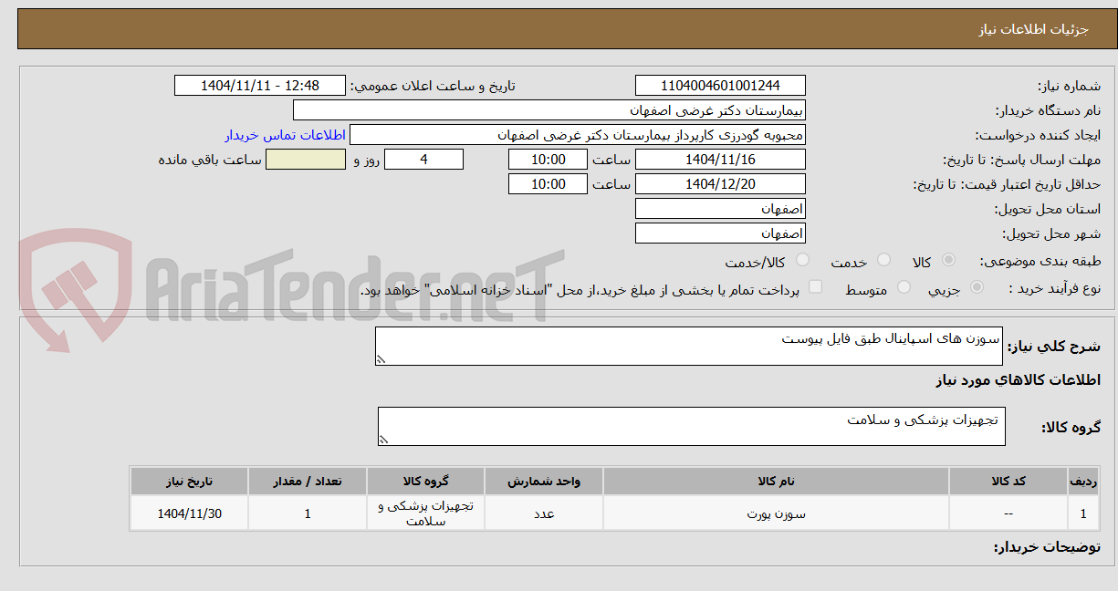The image size is (1118, 591).
Task: Select the متوسط purchase type radio
Action: click(904, 288)
